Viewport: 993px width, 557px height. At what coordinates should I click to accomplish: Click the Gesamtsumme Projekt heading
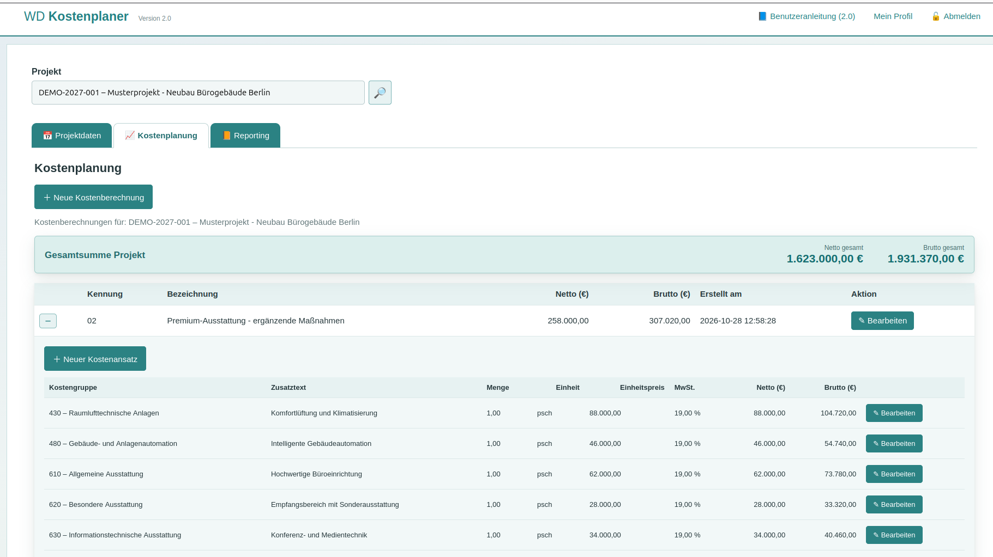pos(95,255)
